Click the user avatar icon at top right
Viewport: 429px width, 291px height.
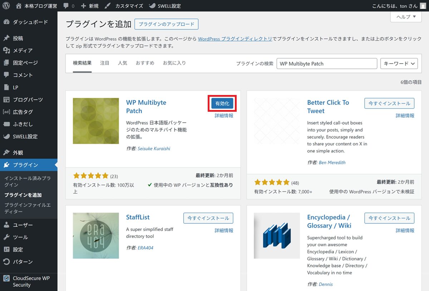pos(423,6)
